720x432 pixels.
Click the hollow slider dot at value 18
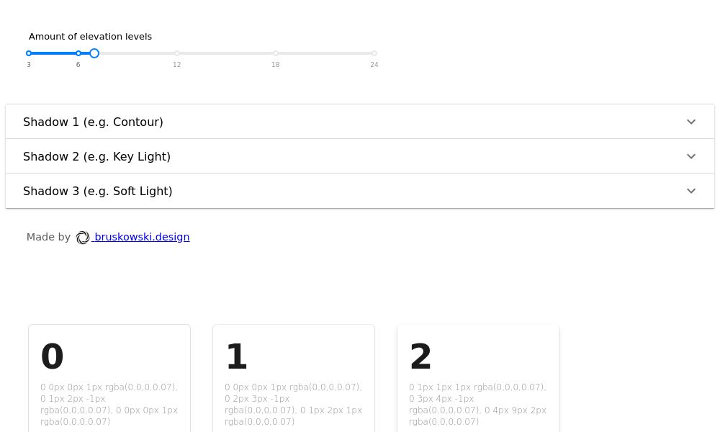point(275,53)
